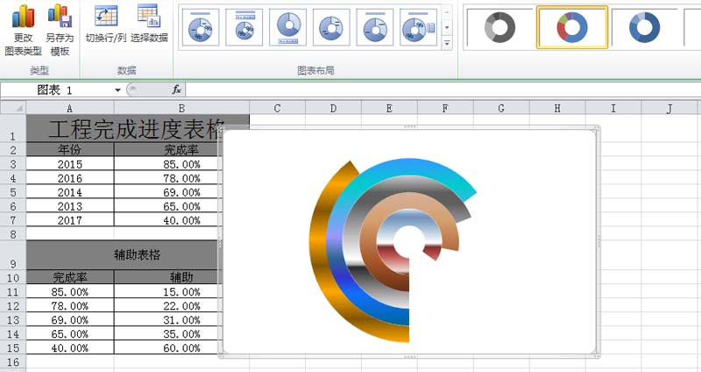The width and height of the screenshot is (701, 372).
Task: Expand the chart layouts gallery
Action: (x=447, y=43)
